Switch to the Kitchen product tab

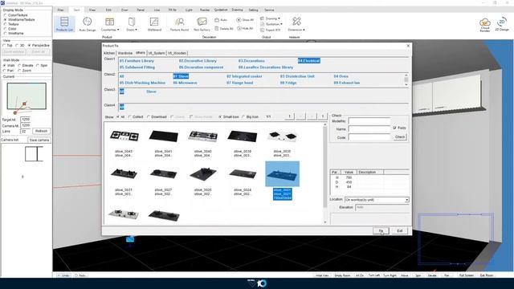109,53
